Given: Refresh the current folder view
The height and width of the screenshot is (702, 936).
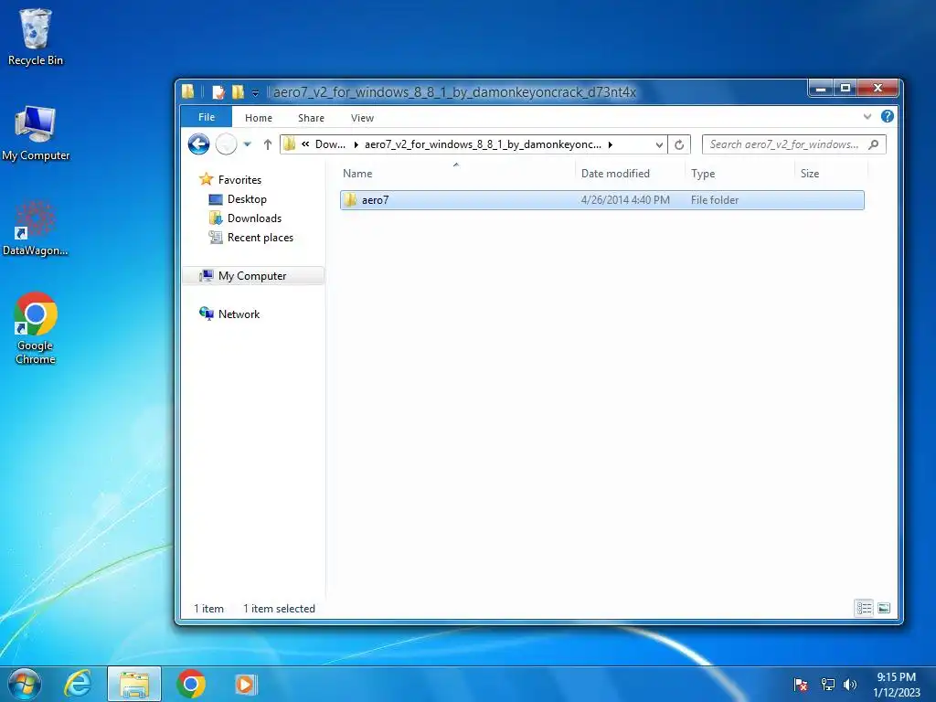Looking at the screenshot, I should (679, 144).
